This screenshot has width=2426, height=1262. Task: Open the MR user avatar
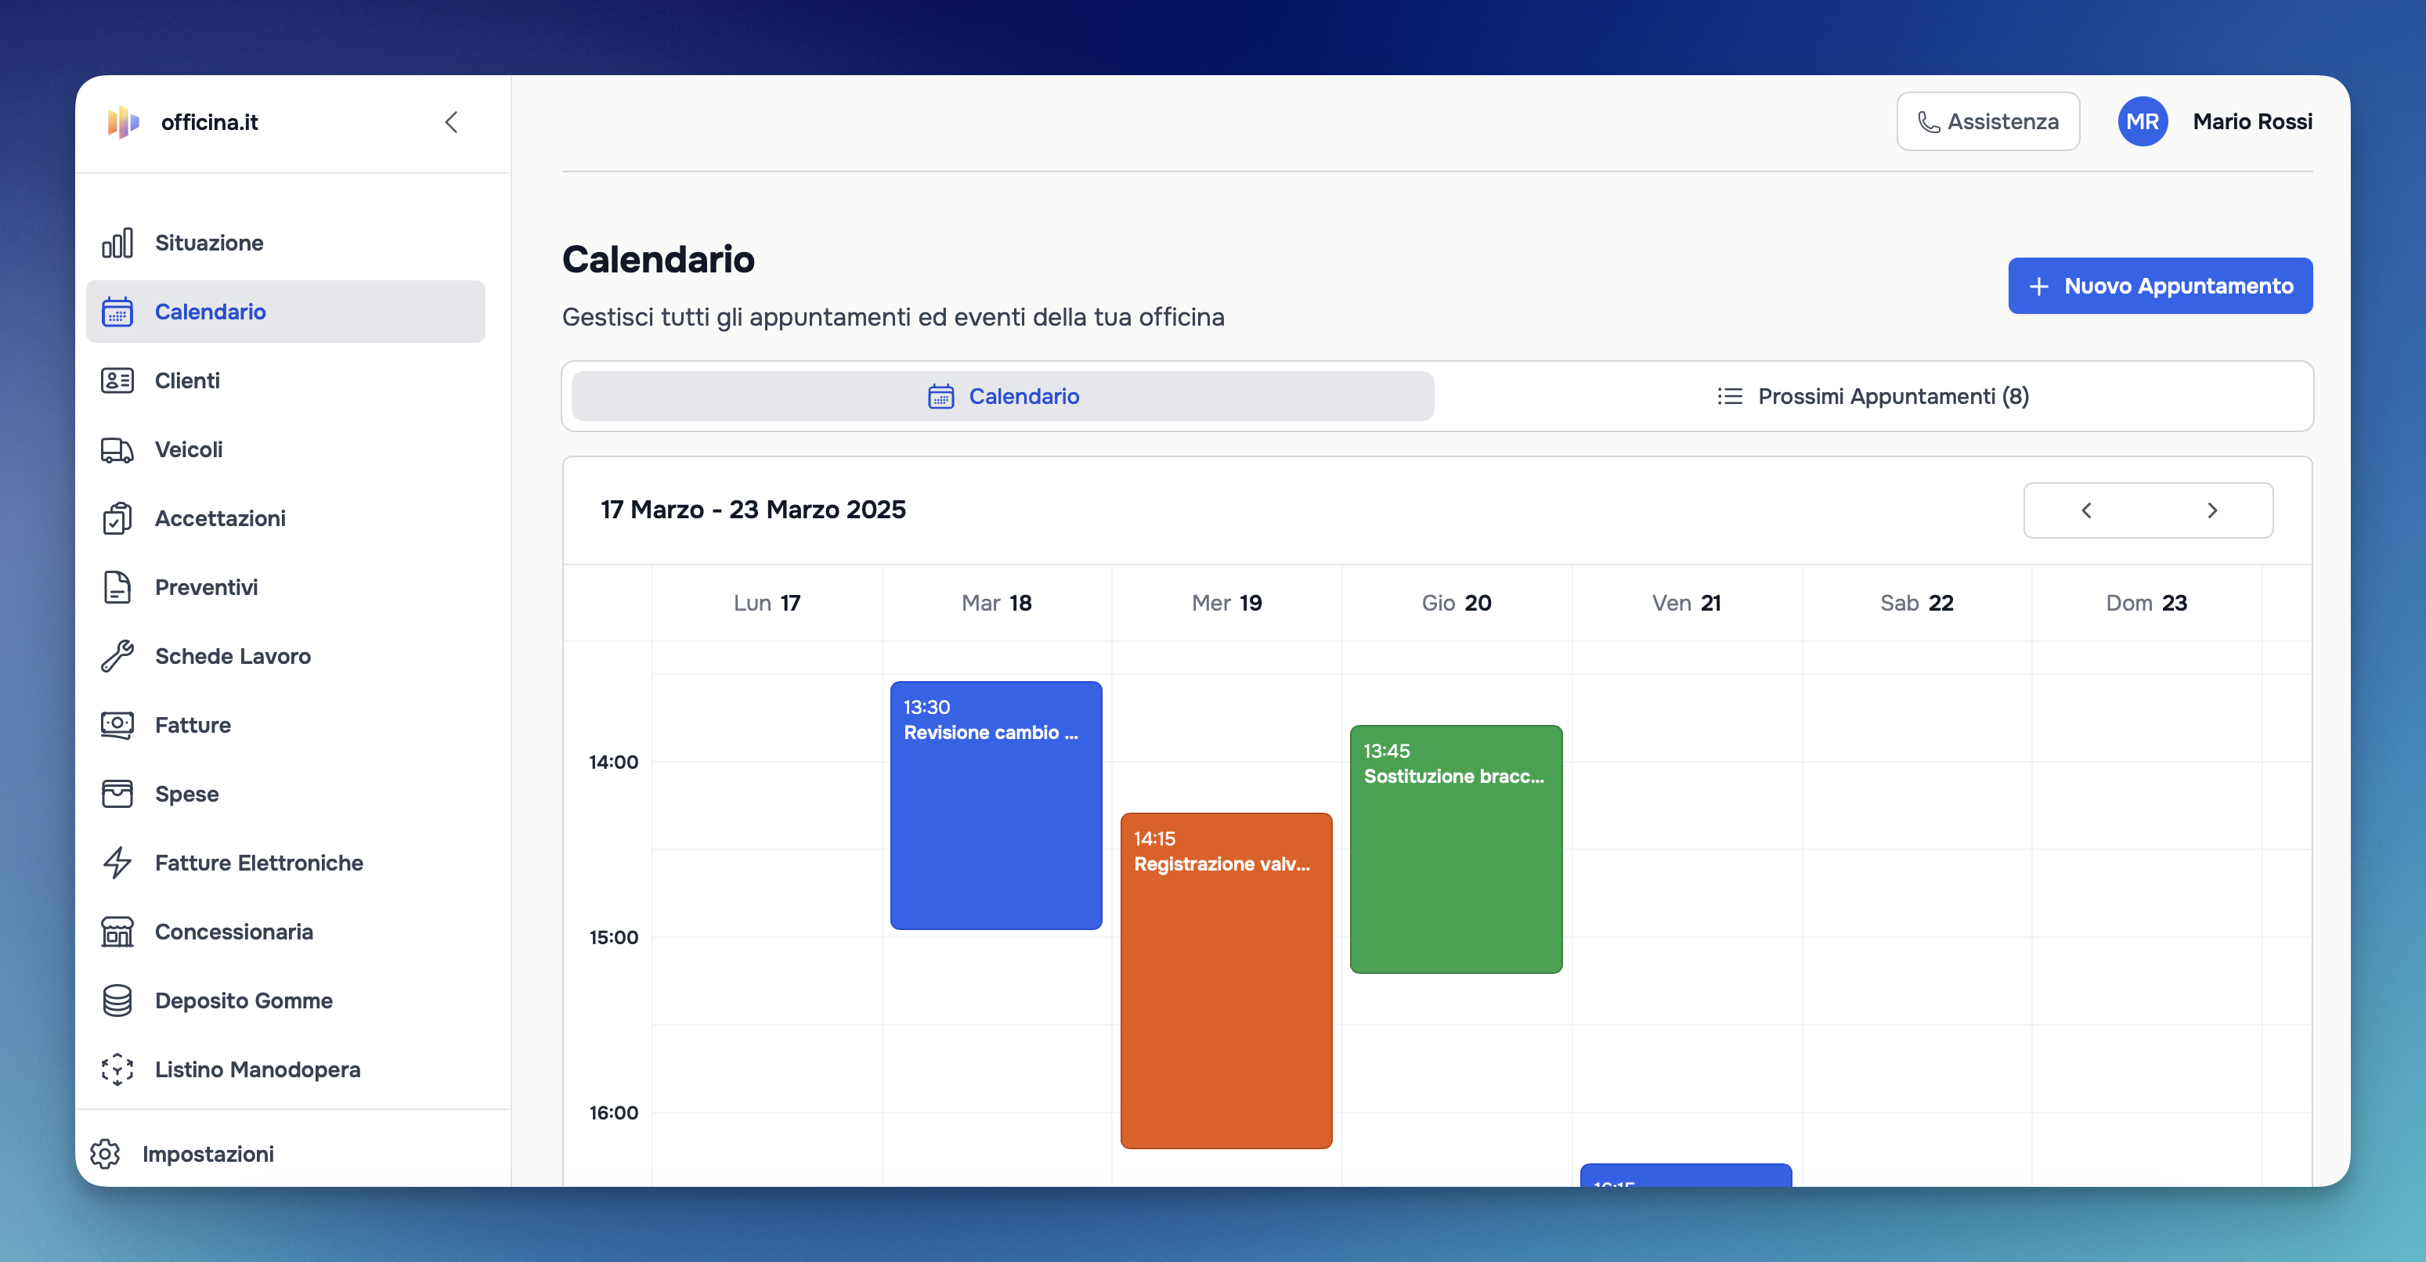point(2143,121)
